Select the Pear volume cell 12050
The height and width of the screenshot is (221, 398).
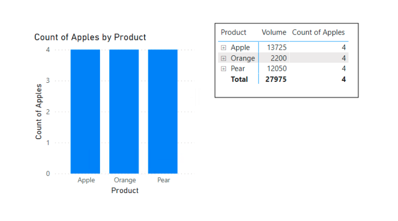276,69
